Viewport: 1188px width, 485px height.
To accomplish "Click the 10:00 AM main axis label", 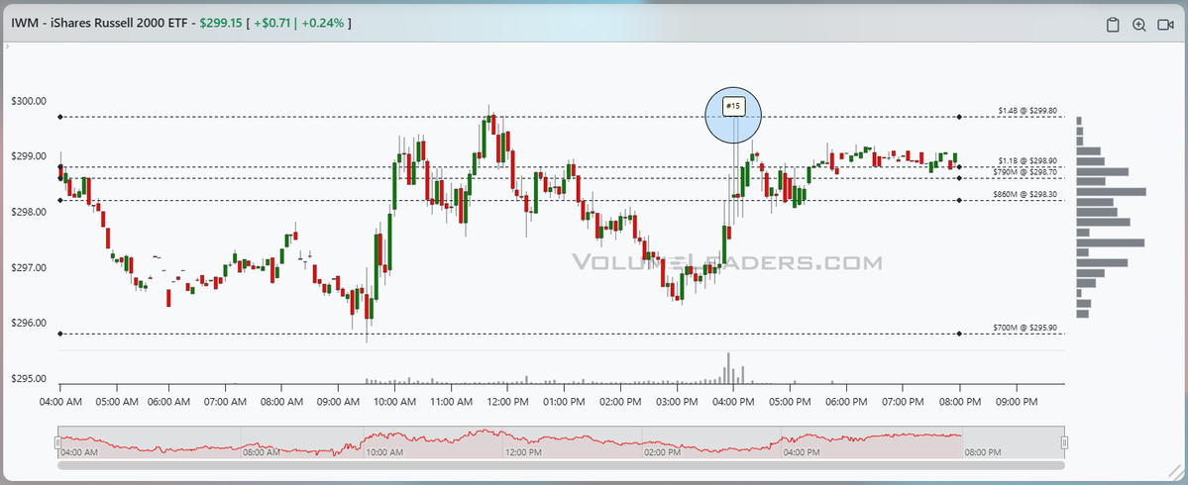I will [x=394, y=401].
